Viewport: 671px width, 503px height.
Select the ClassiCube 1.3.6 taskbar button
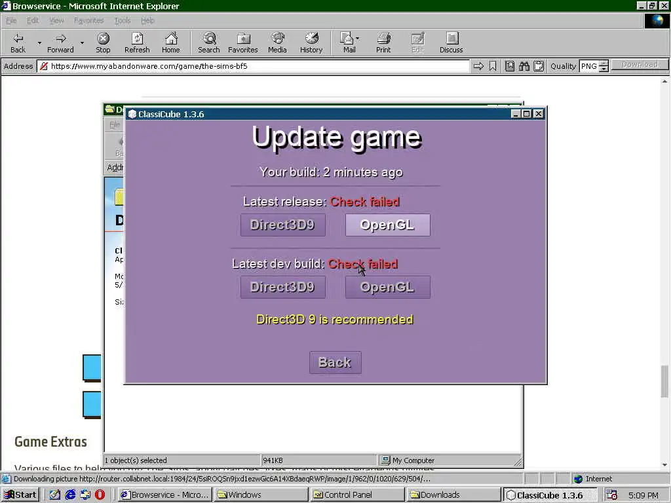[550, 495]
